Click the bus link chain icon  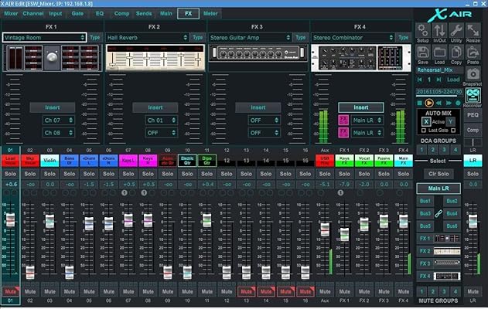[x=438, y=213]
